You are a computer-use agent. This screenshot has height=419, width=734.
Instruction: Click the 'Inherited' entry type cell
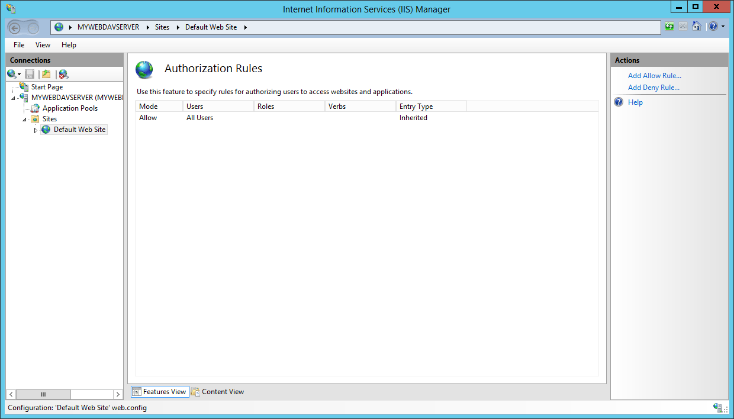[x=413, y=118]
